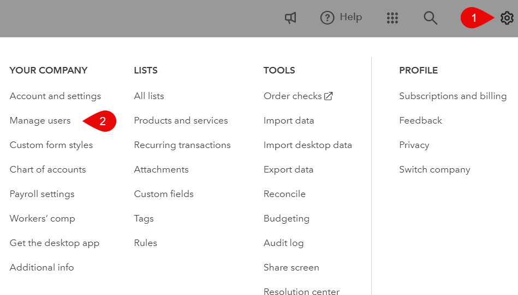Click the megaphone announcements icon
Viewport: 518px width, 295px height.
pos(290,18)
